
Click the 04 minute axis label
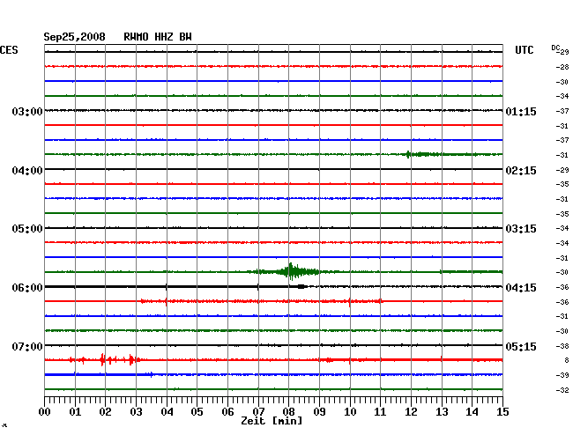pos(167,412)
